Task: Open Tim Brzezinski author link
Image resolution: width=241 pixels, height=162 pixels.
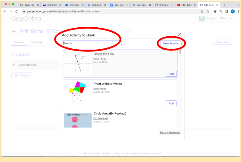Action: (x=101, y=118)
